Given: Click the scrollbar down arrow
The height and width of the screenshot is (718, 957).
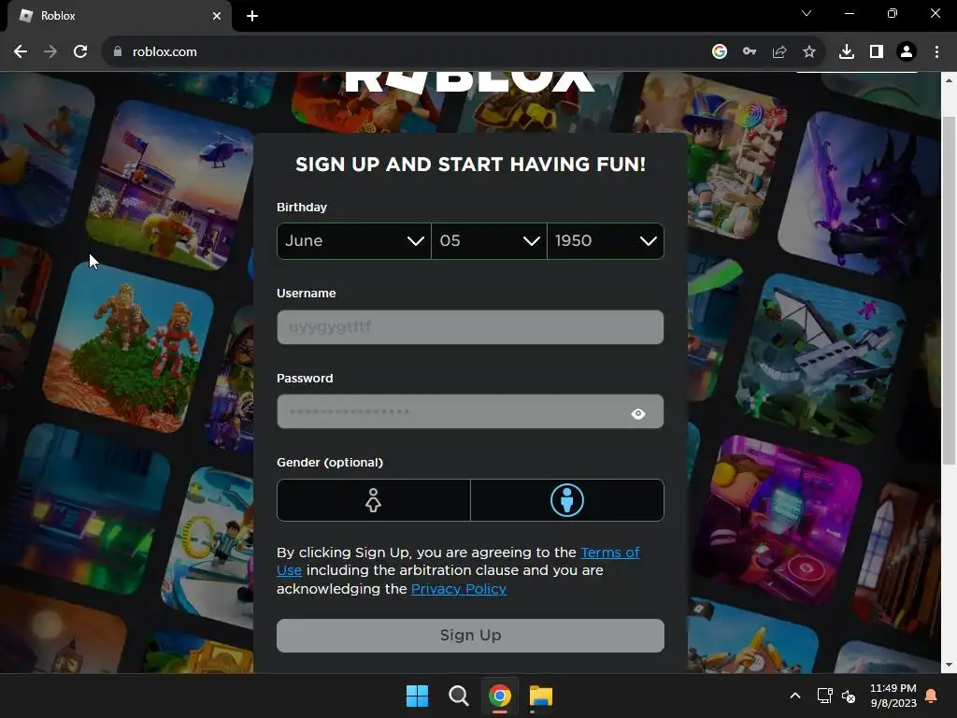Looking at the screenshot, I should click(949, 665).
